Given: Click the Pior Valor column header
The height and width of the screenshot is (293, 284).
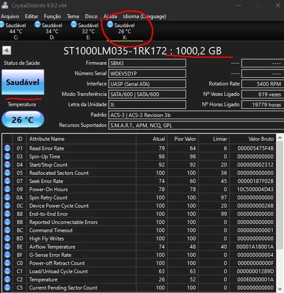Looking at the screenshot, I should [x=183, y=139].
